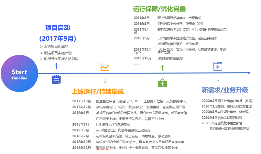Click the 运行保障/优化完善 green heading
261x154 pixels.
[159, 8]
